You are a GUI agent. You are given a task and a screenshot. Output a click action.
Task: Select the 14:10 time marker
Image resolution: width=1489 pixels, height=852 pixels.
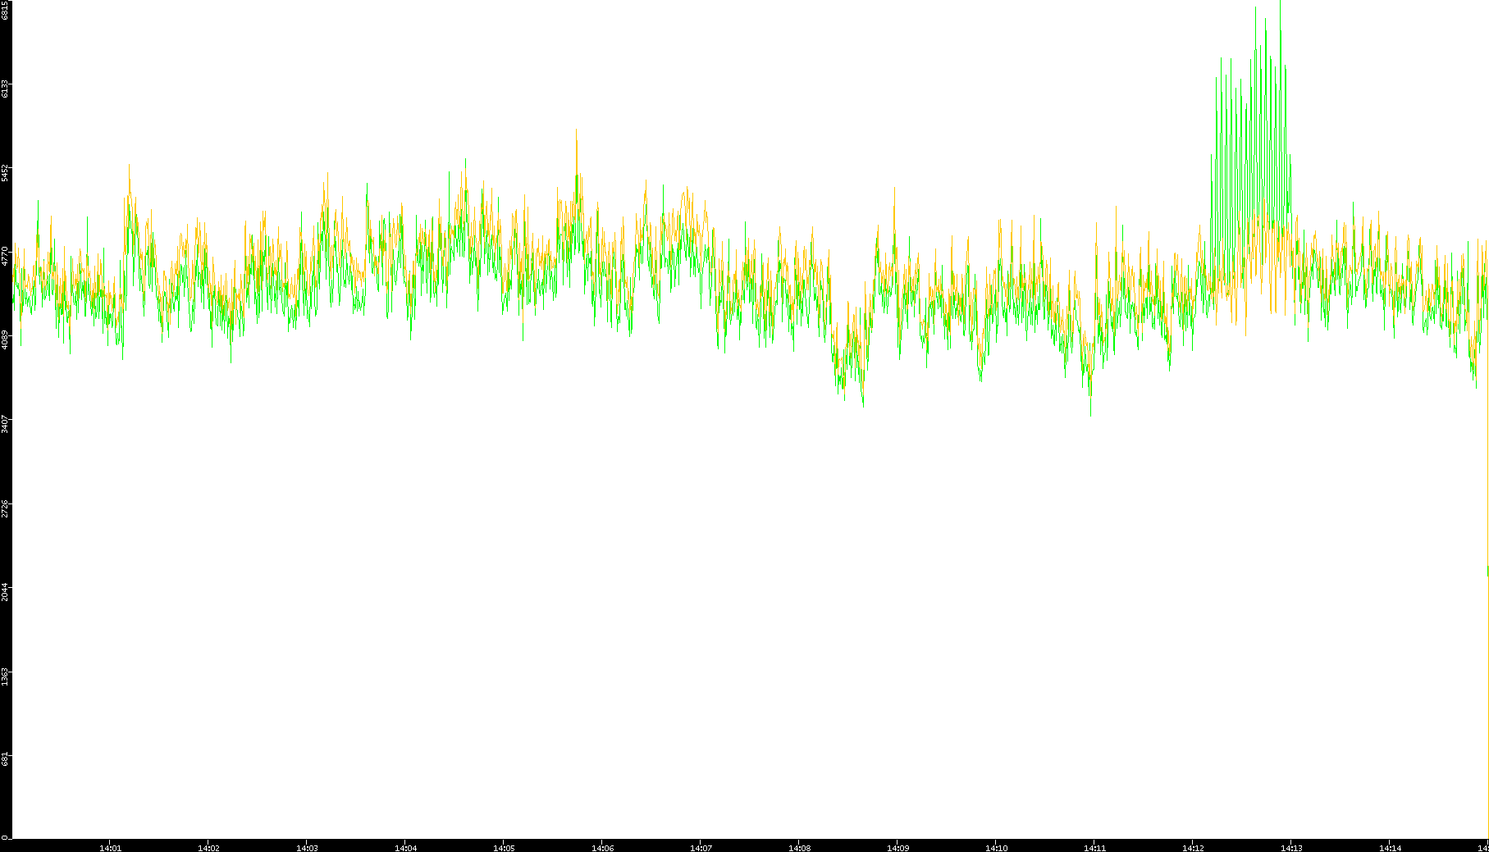(x=996, y=848)
